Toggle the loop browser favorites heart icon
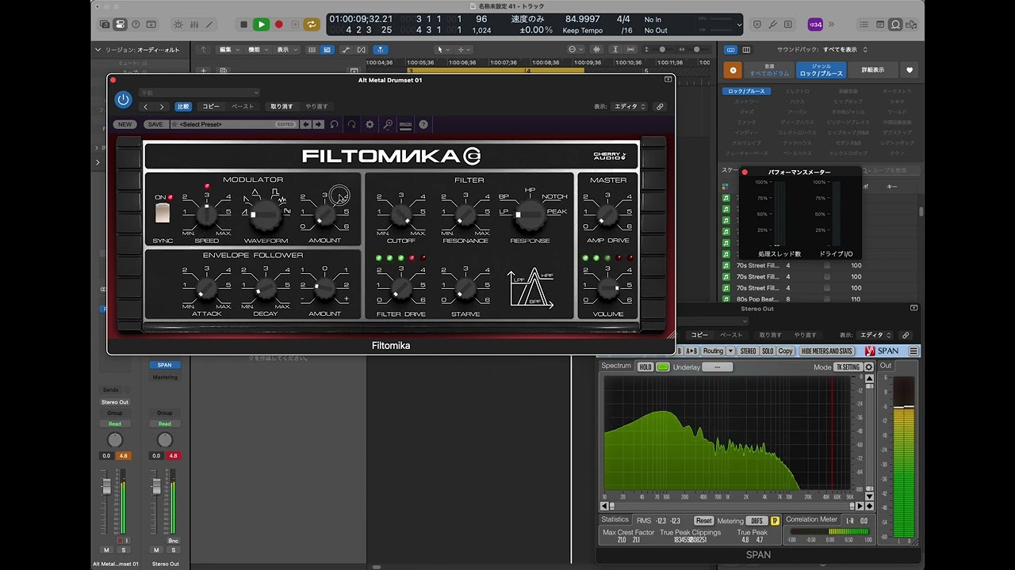Screen dimensions: 1015x570 910,70
